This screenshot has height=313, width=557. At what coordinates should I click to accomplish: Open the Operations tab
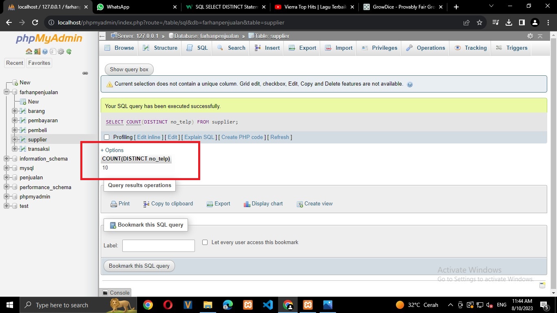[x=426, y=48]
